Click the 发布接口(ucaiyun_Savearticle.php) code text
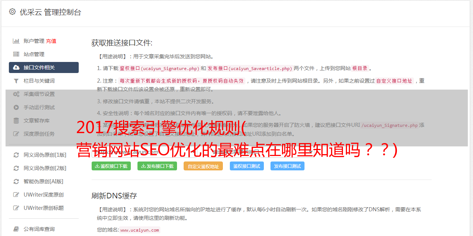 pos(250,68)
